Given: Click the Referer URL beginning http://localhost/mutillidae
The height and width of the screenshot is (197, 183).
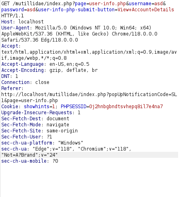Looking at the screenshot, I should click(89, 94).
